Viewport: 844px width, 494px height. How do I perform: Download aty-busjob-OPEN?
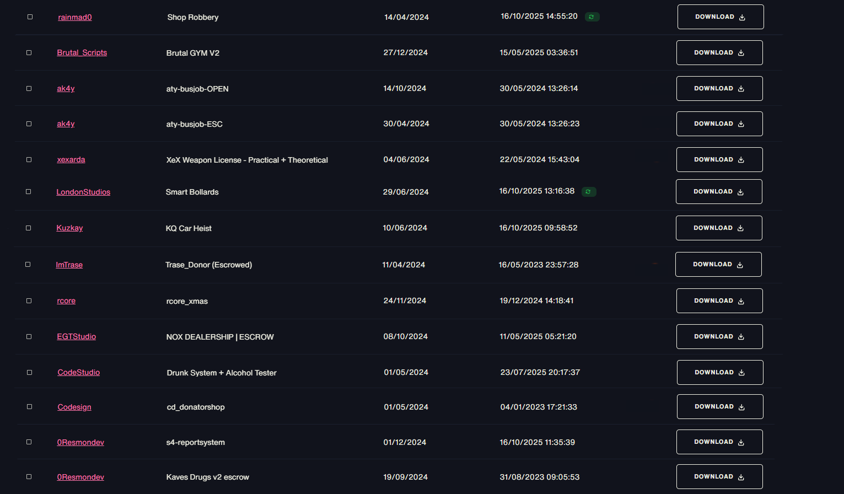719,89
